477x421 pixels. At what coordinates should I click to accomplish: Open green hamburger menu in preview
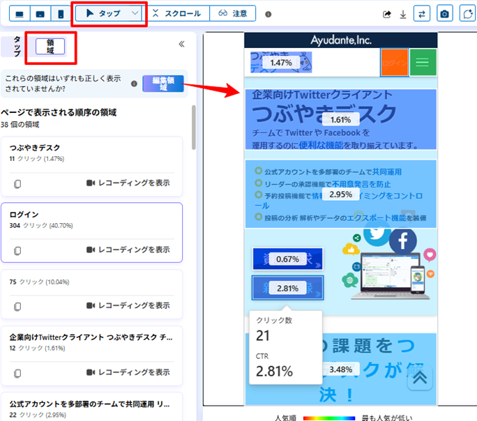[x=423, y=62]
